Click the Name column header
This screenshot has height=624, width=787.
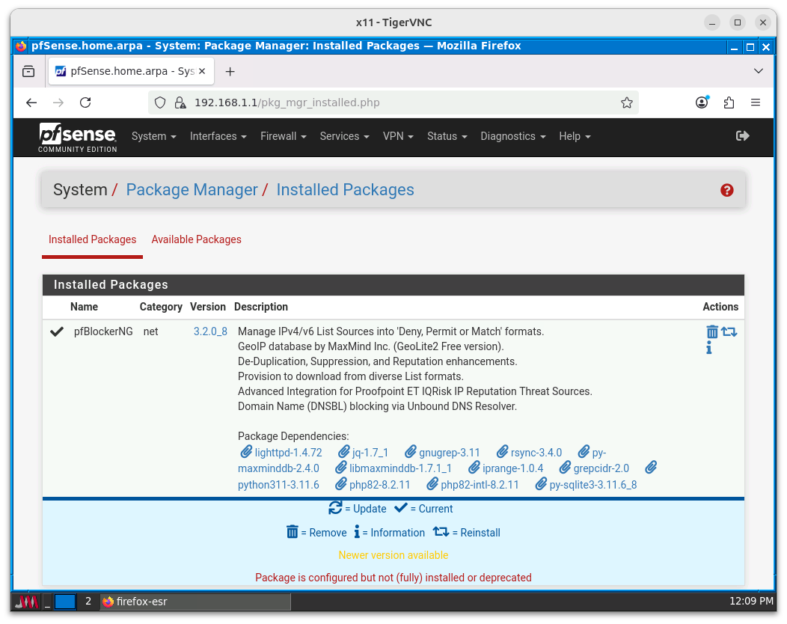coord(84,308)
